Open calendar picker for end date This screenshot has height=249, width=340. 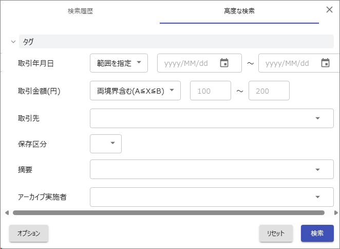325,63
